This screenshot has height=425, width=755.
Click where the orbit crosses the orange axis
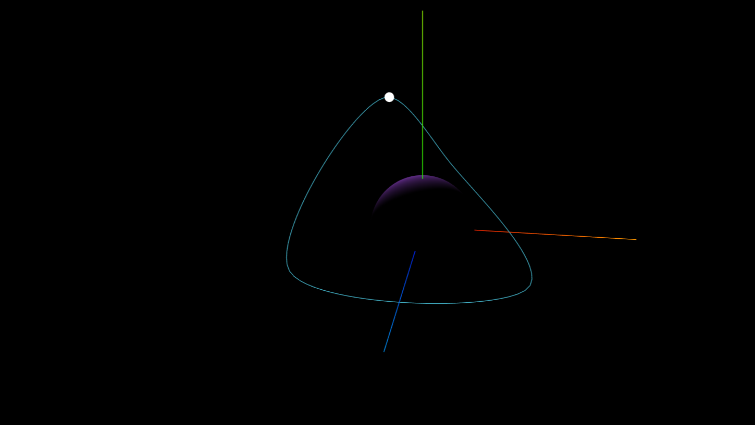point(508,233)
